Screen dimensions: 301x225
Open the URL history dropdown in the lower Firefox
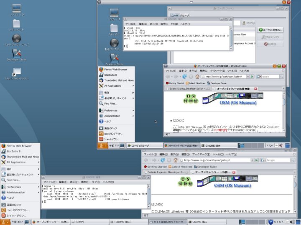(253, 160)
